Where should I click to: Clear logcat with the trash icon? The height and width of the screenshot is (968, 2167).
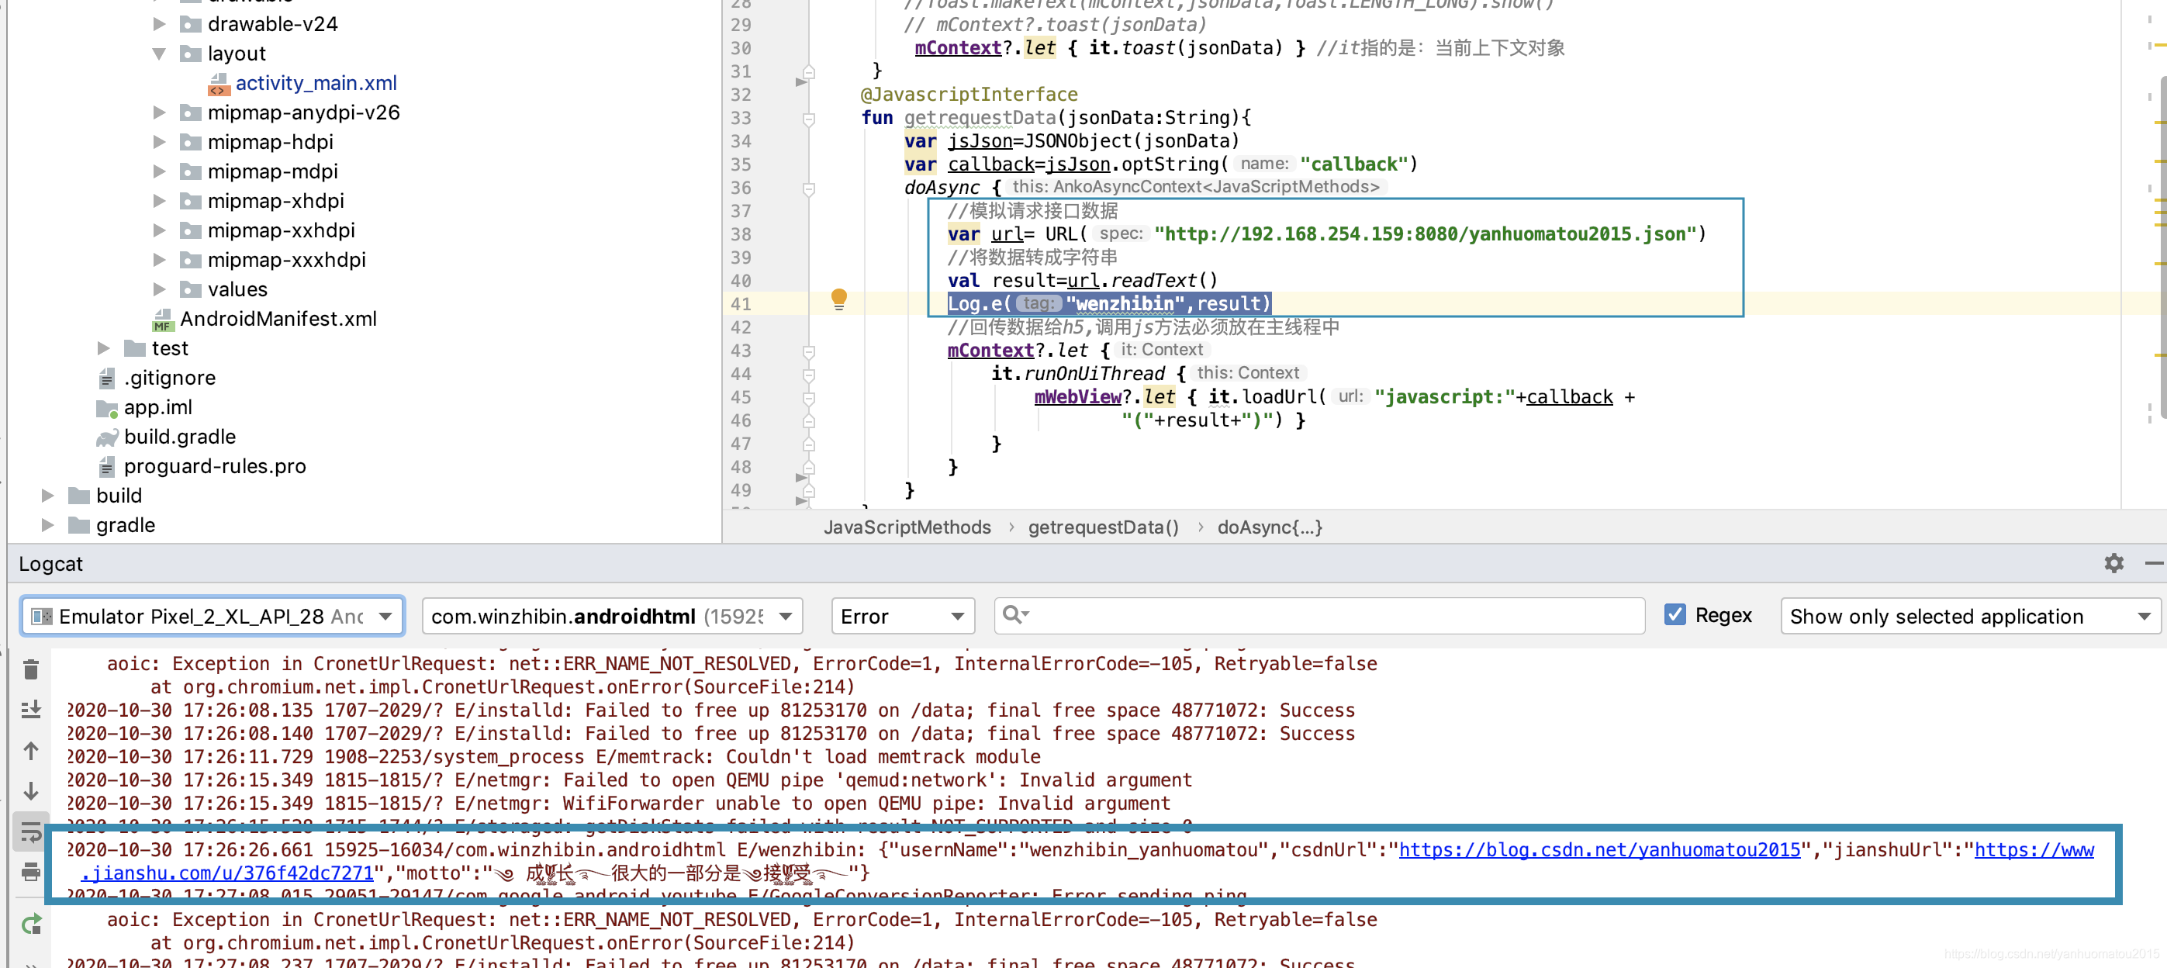click(x=31, y=669)
